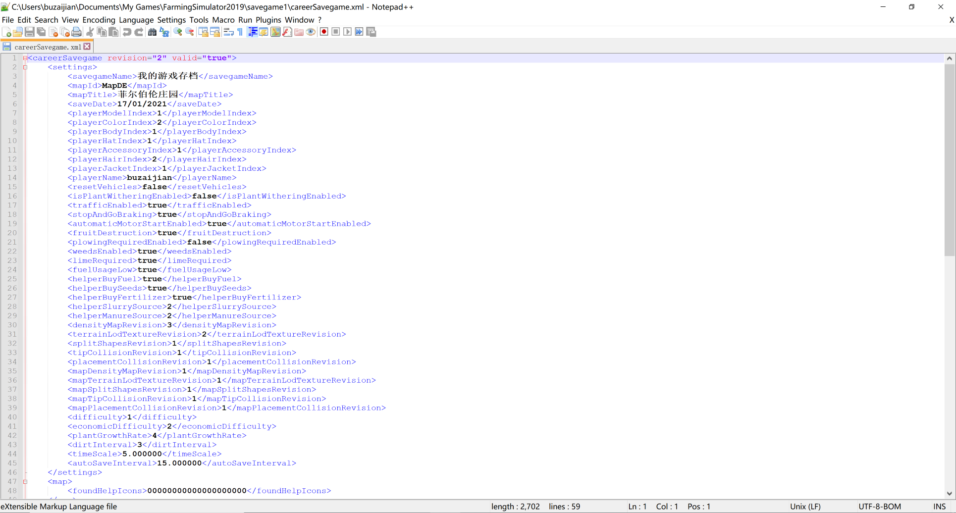Click eXtensible Markup Language file status label

59,507
